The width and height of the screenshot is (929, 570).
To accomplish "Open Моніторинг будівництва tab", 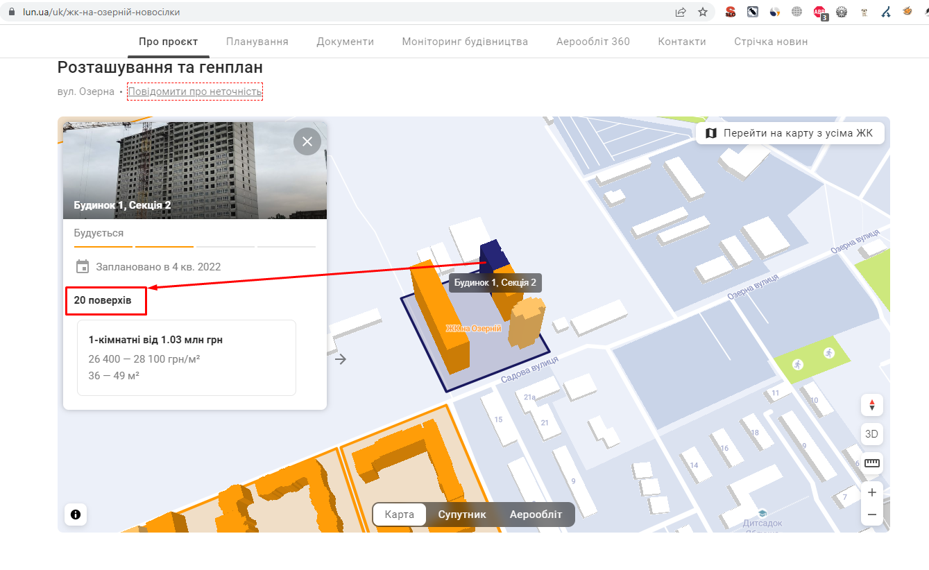I will [x=465, y=42].
